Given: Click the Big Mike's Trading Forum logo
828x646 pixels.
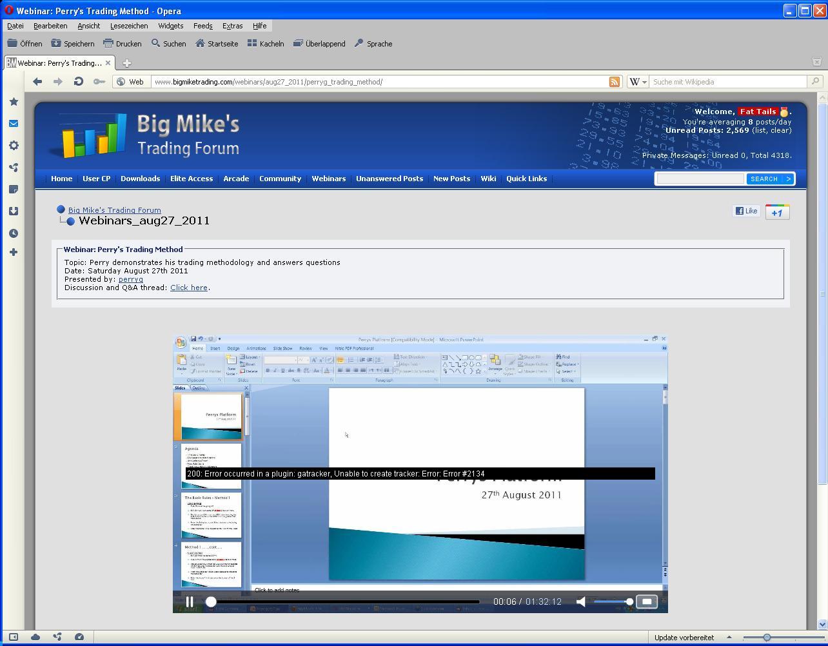Looking at the screenshot, I should (150, 135).
